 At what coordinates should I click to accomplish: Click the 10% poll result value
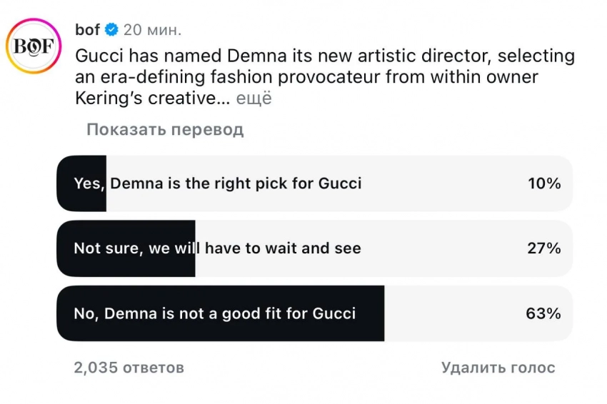pyautogui.click(x=544, y=183)
